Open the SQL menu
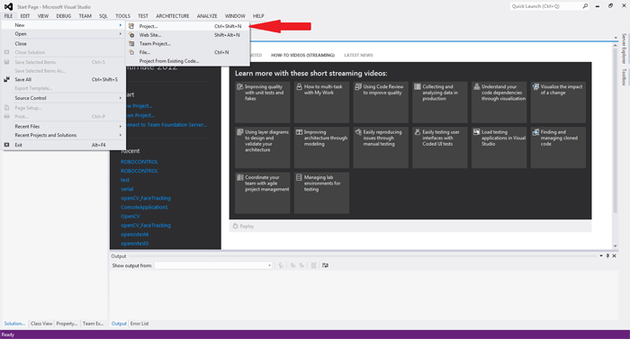 pyautogui.click(x=103, y=16)
